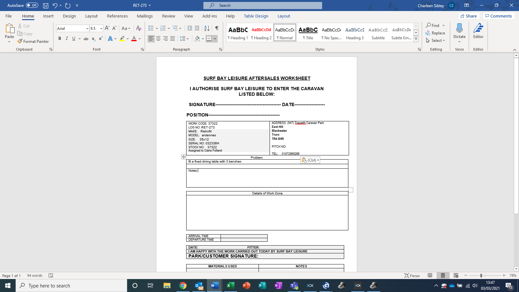This screenshot has width=519, height=292.
Task: Open the Table Design tab
Action: click(256, 16)
